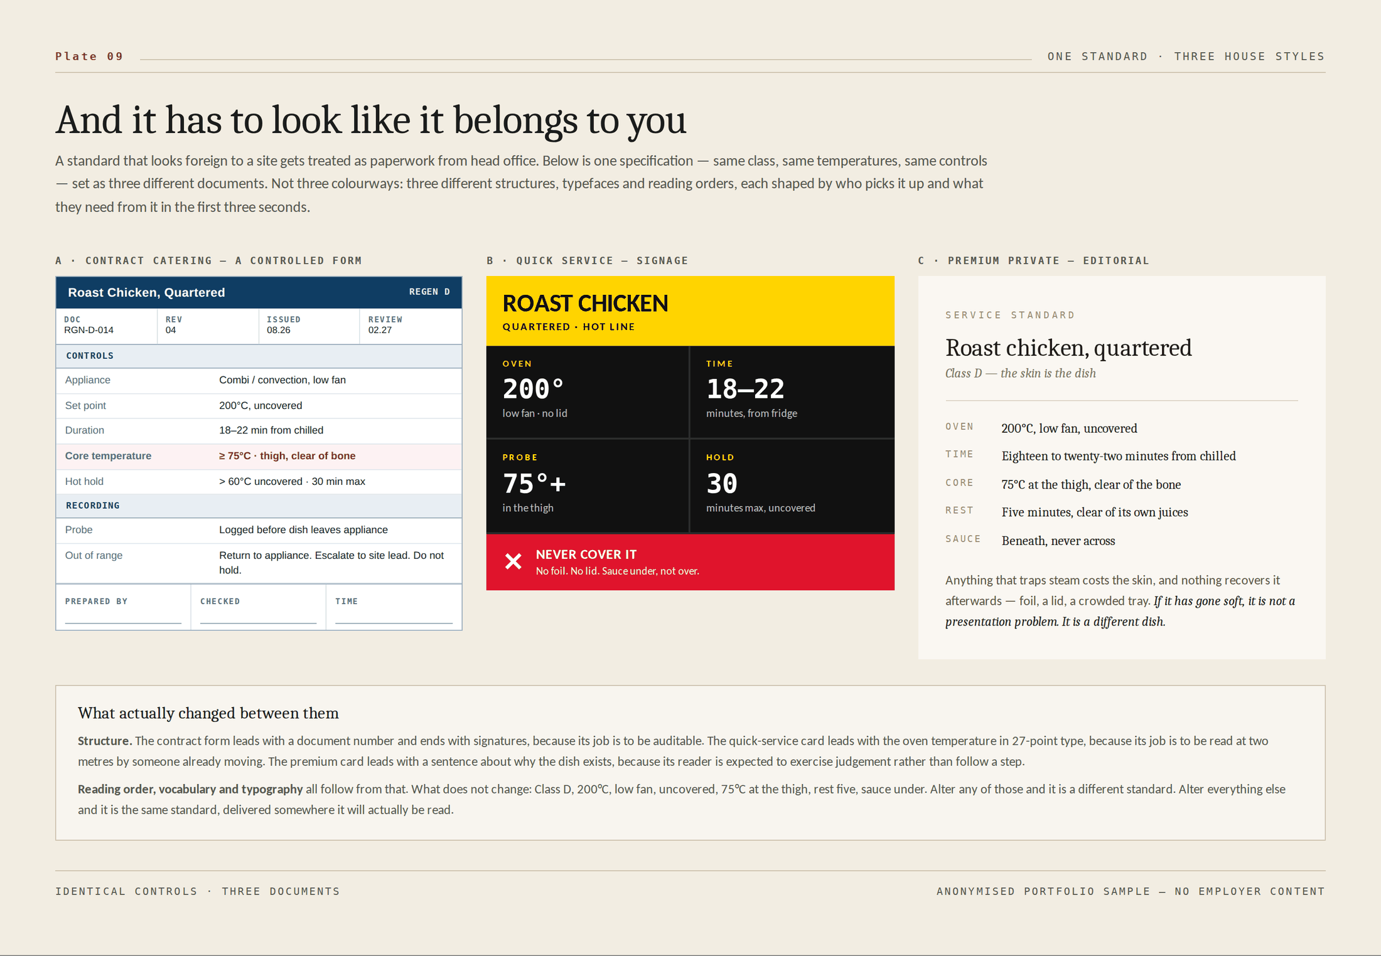Click the 'PREPARED BY' signature line
Viewport: 1381px width, 956px height.
(123, 623)
